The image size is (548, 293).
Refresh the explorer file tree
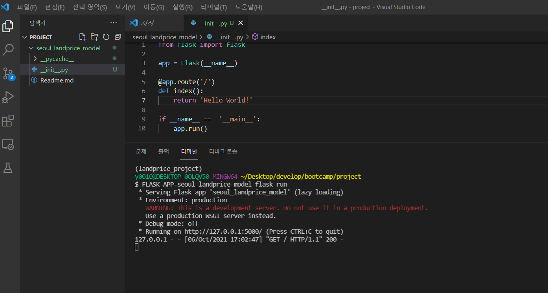tap(106, 37)
